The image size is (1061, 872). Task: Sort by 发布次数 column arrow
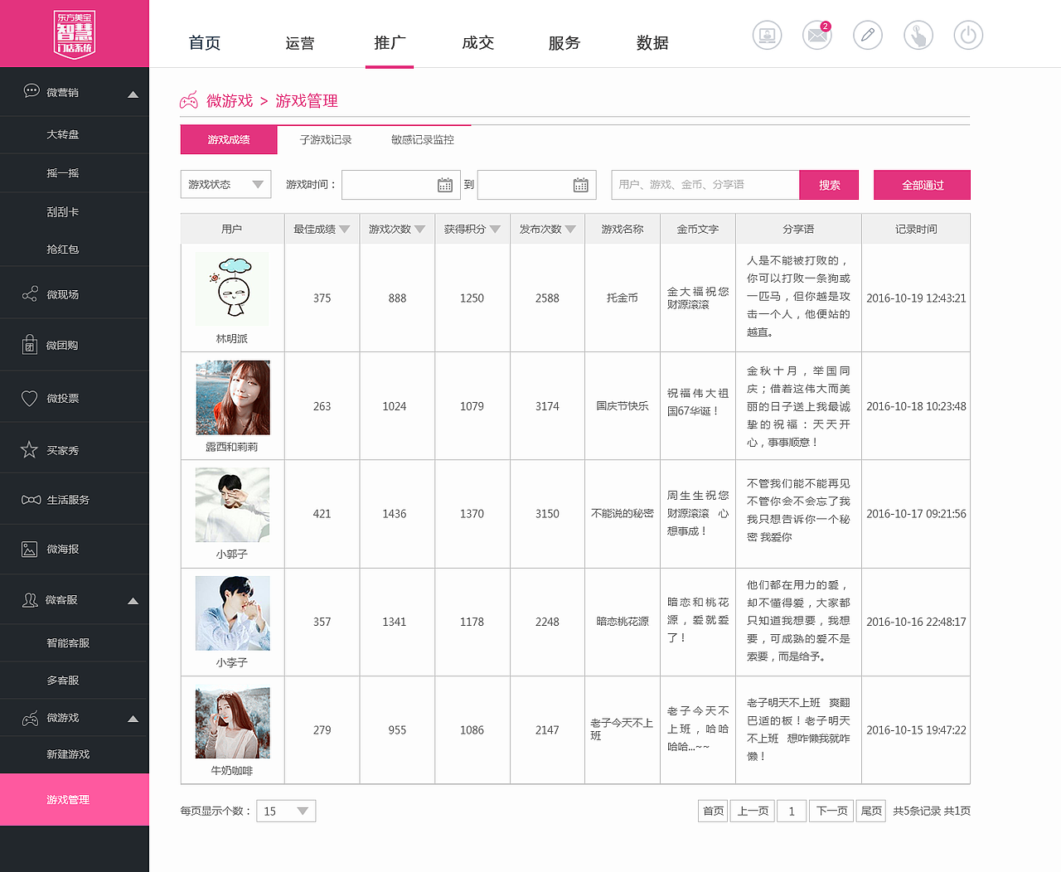click(570, 230)
